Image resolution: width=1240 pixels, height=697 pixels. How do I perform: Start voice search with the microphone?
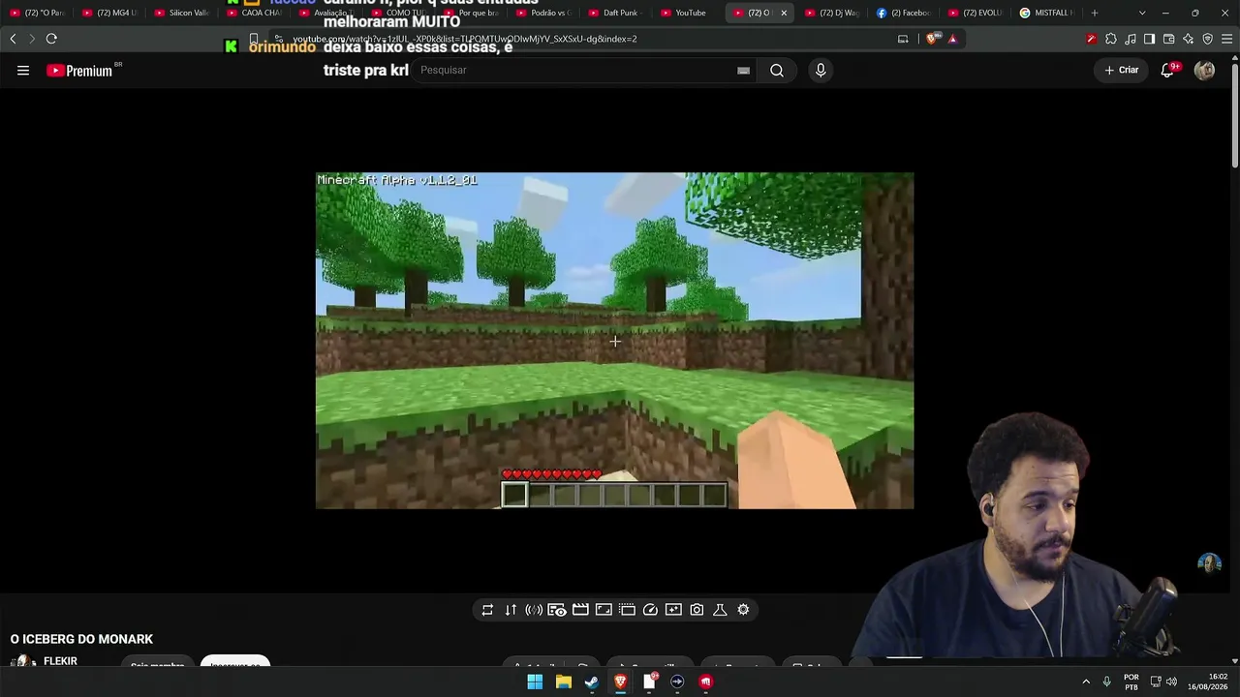821,71
